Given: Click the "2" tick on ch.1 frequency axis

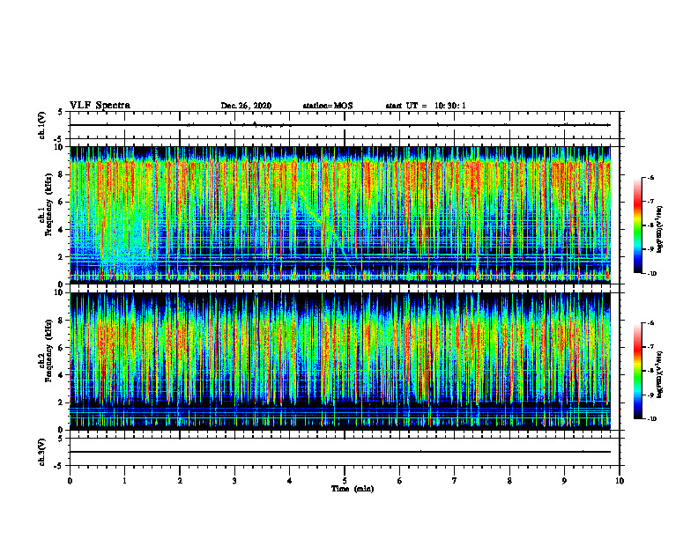Looking at the screenshot, I should coord(62,256).
